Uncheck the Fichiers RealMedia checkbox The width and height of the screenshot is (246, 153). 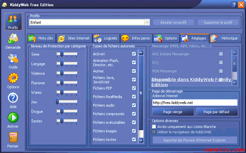(x=134, y=97)
